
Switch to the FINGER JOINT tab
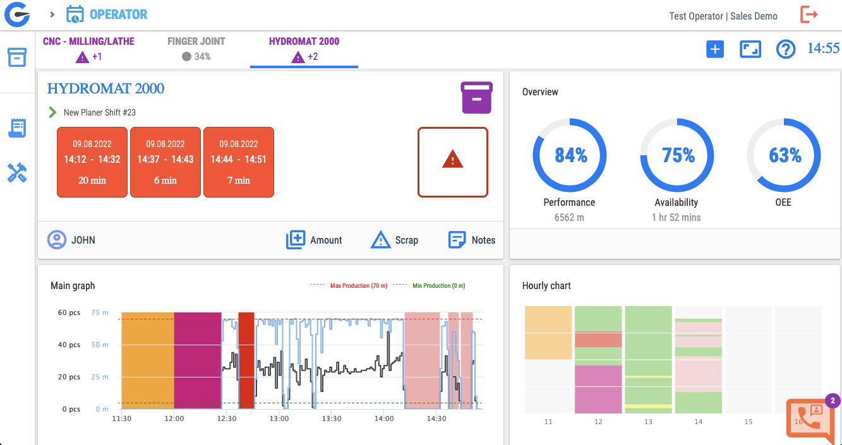[x=196, y=49]
